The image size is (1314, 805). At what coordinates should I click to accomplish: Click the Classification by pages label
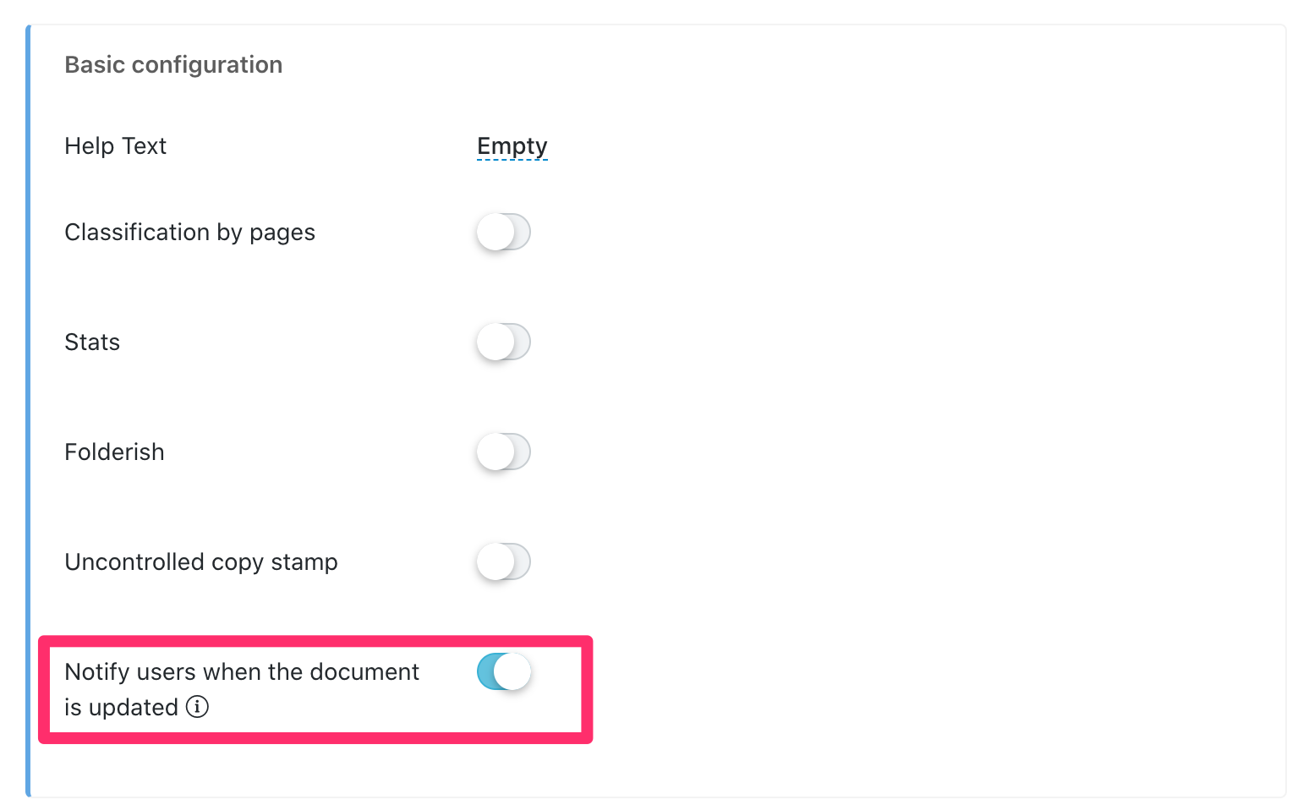click(x=189, y=233)
